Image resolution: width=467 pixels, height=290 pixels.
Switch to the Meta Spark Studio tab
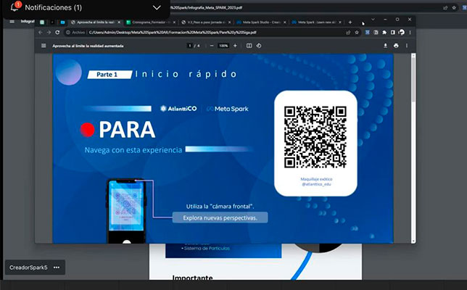tap(261, 22)
